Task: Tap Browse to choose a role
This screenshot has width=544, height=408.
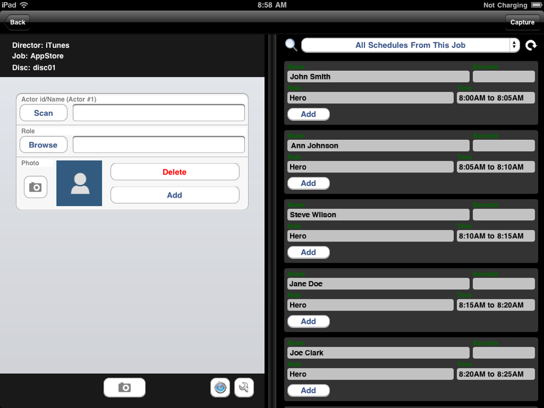Action: coord(44,145)
